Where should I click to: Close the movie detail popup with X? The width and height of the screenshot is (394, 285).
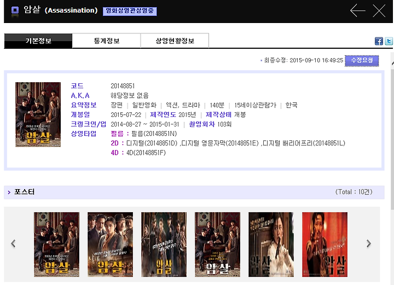point(379,10)
